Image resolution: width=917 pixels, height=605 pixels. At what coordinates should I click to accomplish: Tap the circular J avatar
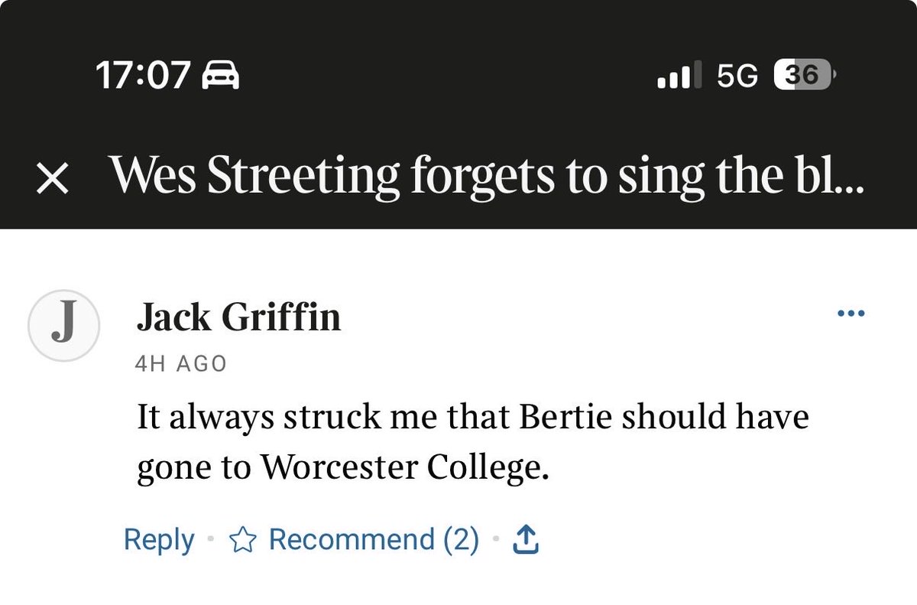(63, 326)
